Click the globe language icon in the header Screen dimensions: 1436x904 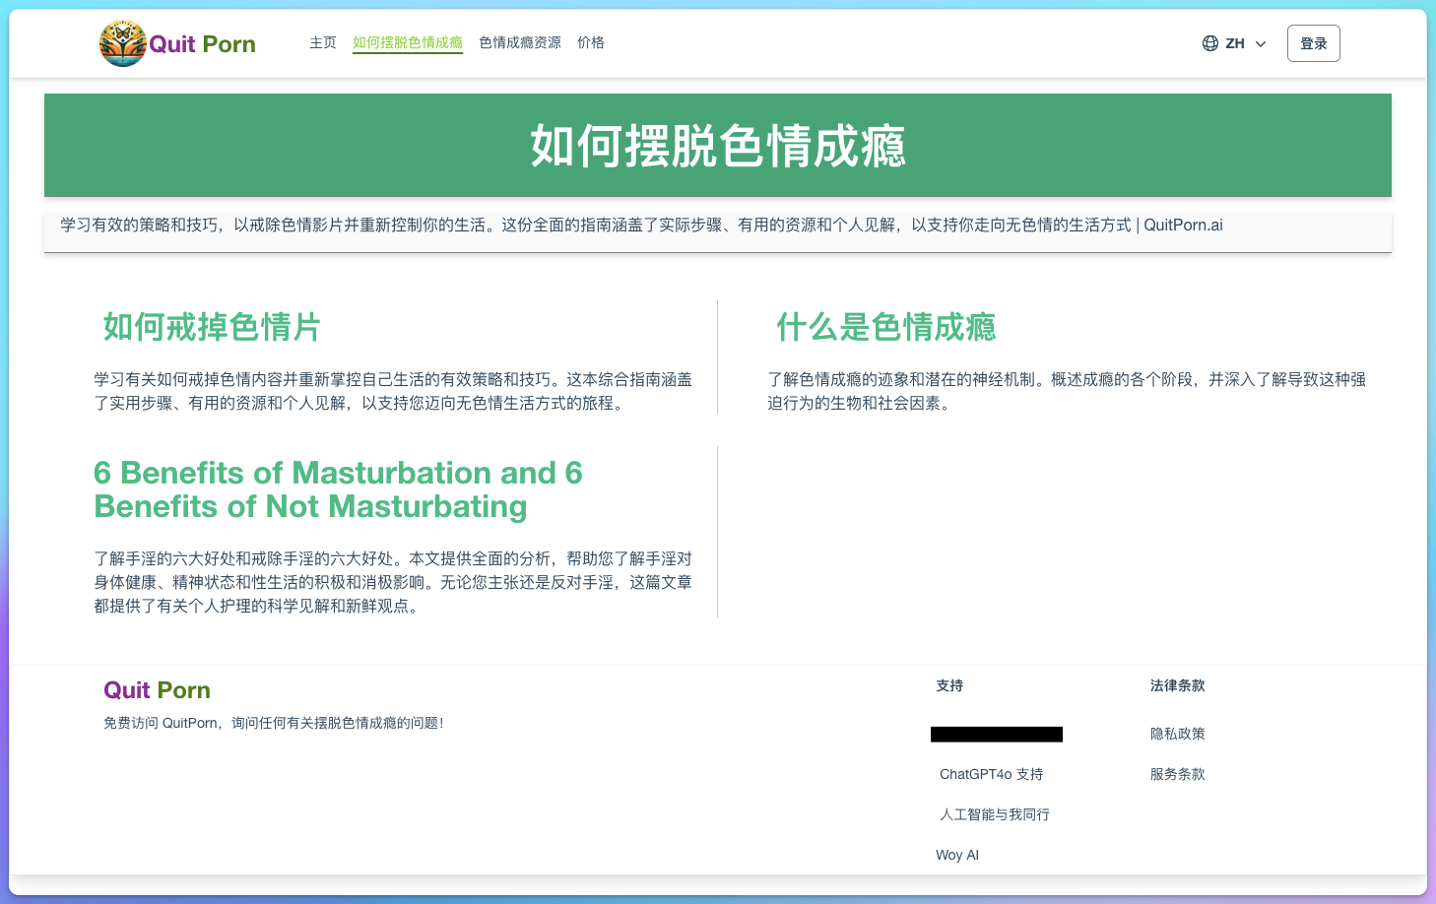[x=1210, y=42]
